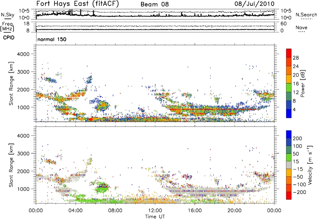The height and width of the screenshot is (219, 317).
Task: Click the '-200' velocity colorbar tick
Action: pos(299,192)
